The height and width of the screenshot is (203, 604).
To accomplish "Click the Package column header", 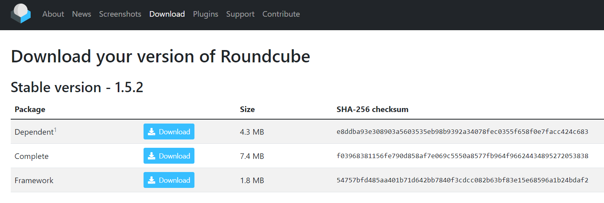I will click(x=30, y=109).
